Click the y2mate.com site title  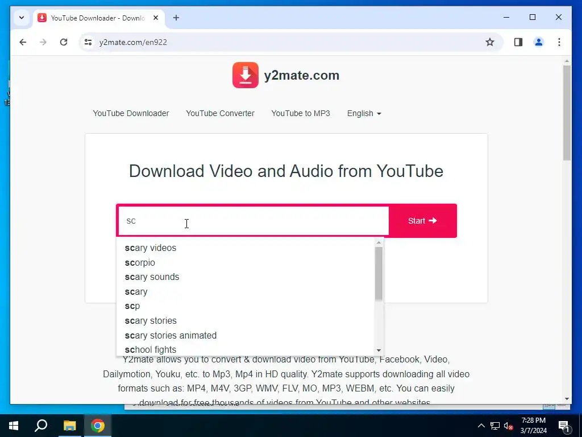click(301, 76)
